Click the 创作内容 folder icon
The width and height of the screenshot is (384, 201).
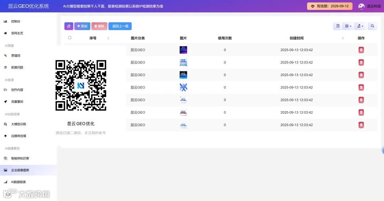(5, 90)
